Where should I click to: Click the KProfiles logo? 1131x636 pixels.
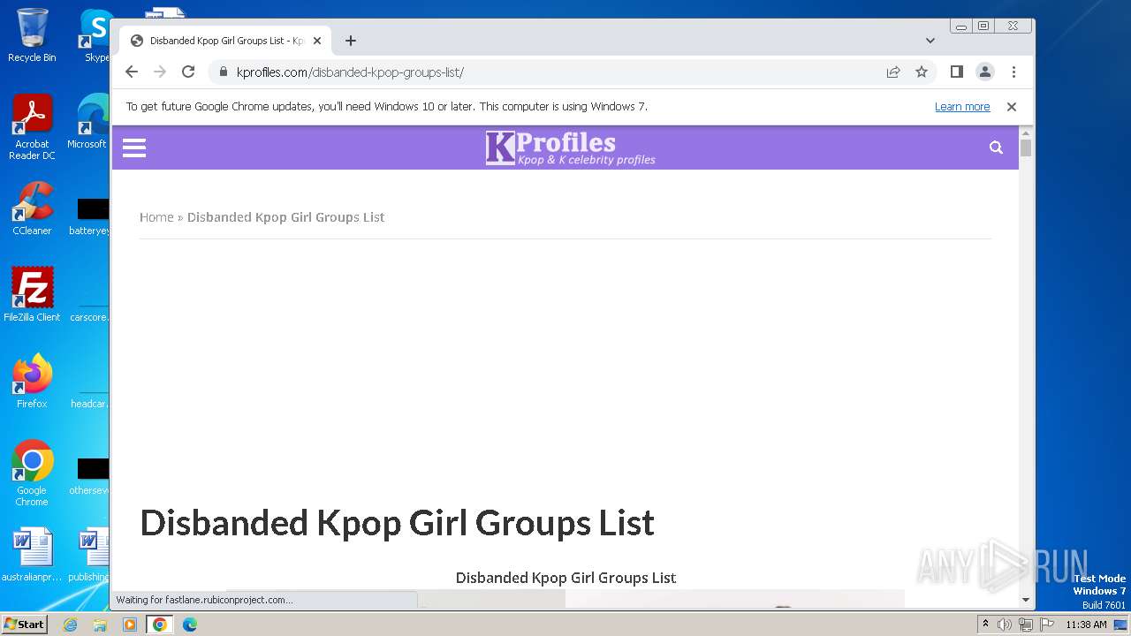click(x=571, y=148)
